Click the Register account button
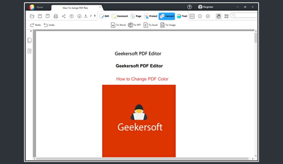The width and height of the screenshot is (283, 164). 205,7
